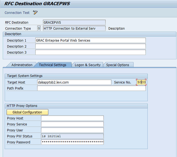The image size is (177, 157).
Task: Click the RFC Destination GRACEPWS field
Action: click(74, 22)
